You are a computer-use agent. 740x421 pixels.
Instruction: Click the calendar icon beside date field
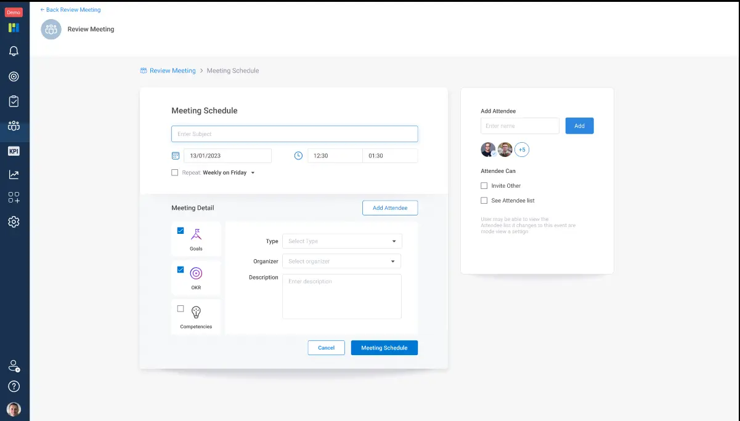point(176,156)
